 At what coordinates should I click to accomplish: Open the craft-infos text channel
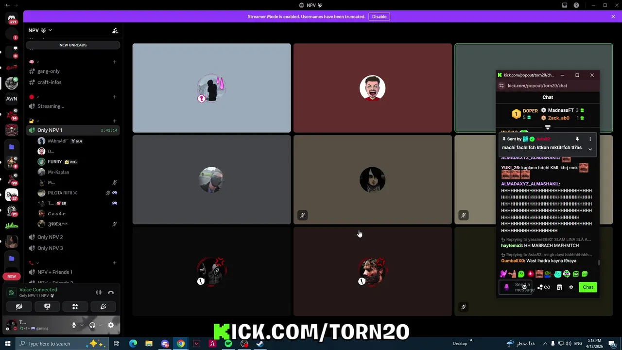point(73,82)
